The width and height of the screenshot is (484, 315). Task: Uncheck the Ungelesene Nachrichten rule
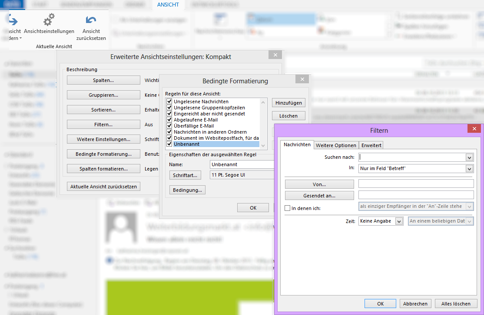(x=169, y=102)
